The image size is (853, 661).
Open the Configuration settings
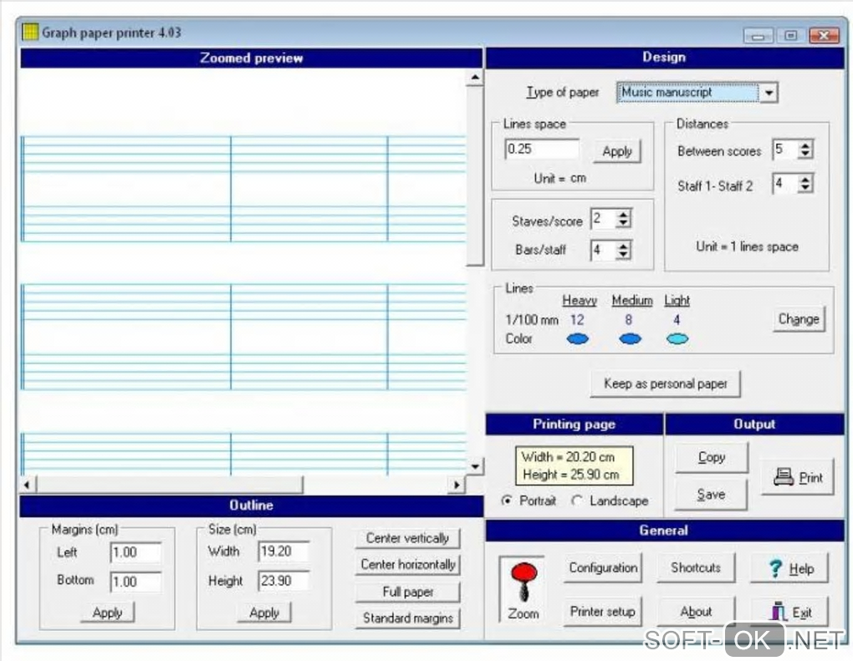point(602,568)
